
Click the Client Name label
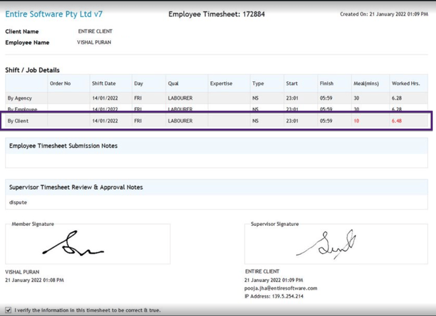(22, 32)
